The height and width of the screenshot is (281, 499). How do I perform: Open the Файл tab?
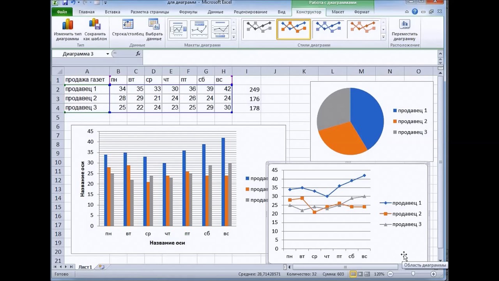tap(62, 12)
